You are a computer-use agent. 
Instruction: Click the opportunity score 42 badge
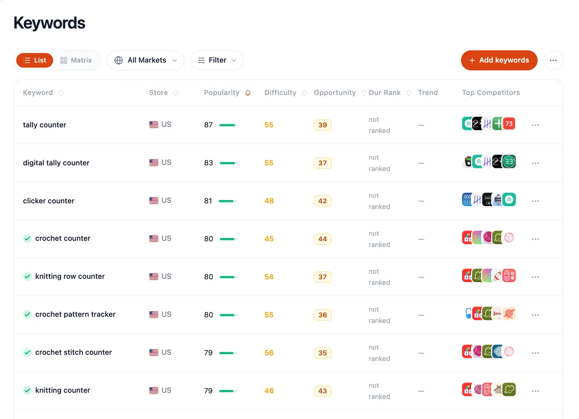(323, 201)
